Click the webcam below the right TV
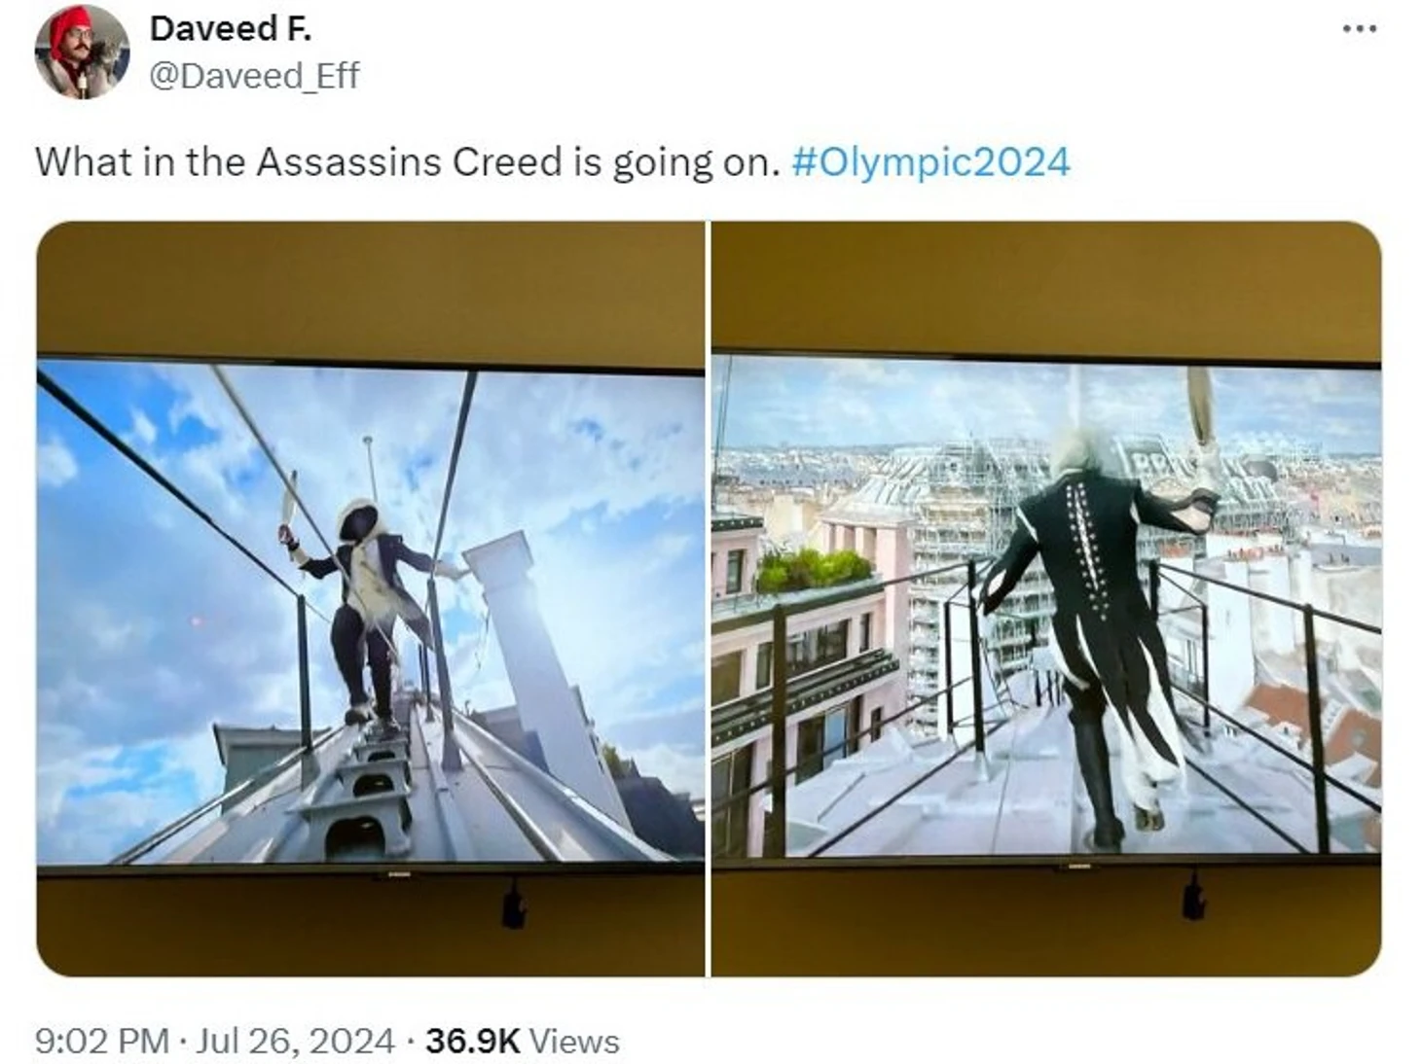This screenshot has height=1064, width=1421. pos(1192,896)
